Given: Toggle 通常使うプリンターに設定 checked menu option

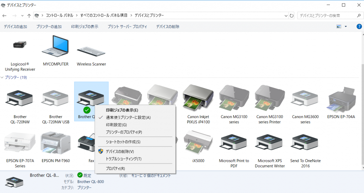Looking at the screenshot, I should (x=128, y=117).
